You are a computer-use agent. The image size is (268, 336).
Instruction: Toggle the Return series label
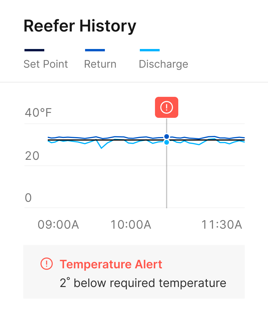tap(100, 64)
